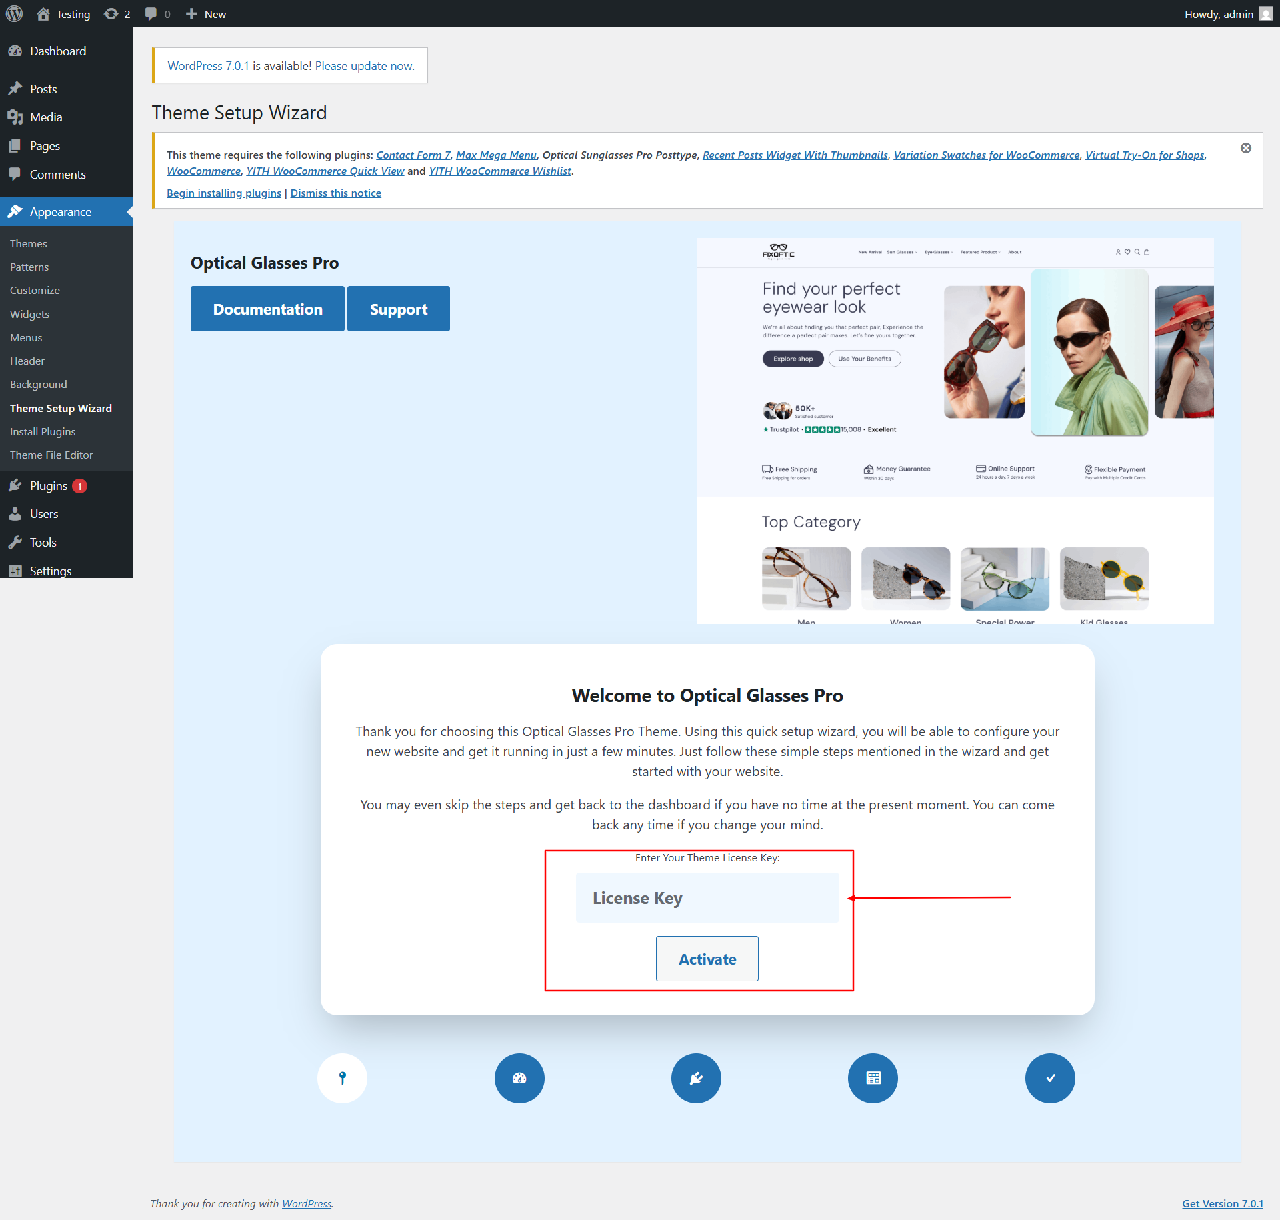This screenshot has width=1280, height=1220.
Task: Open the demo import step table icon
Action: pyautogui.click(x=873, y=1078)
